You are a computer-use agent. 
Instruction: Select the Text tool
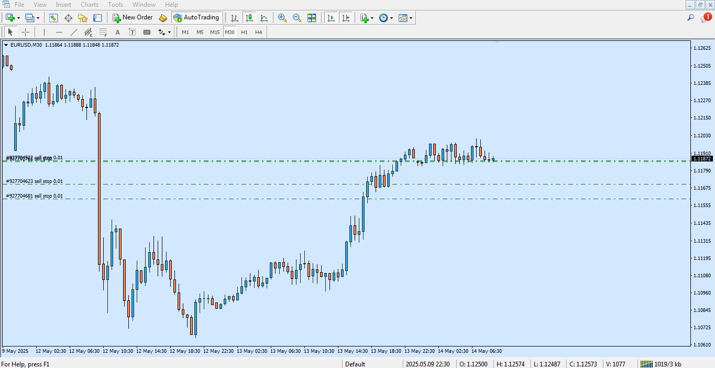(117, 32)
